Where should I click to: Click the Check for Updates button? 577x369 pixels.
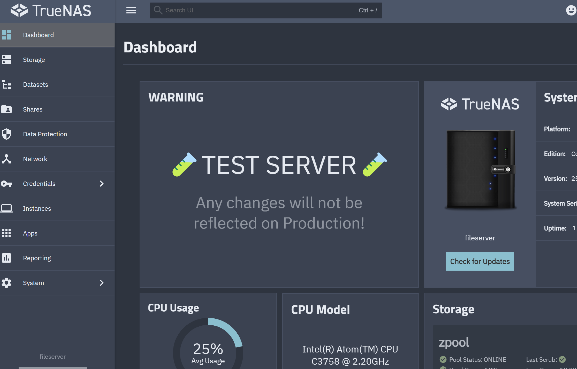480,261
